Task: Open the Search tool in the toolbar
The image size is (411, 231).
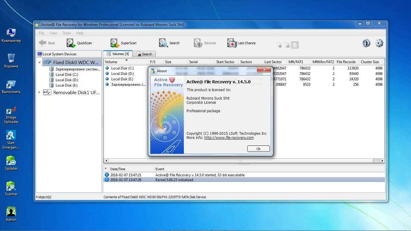Action: coord(169,43)
